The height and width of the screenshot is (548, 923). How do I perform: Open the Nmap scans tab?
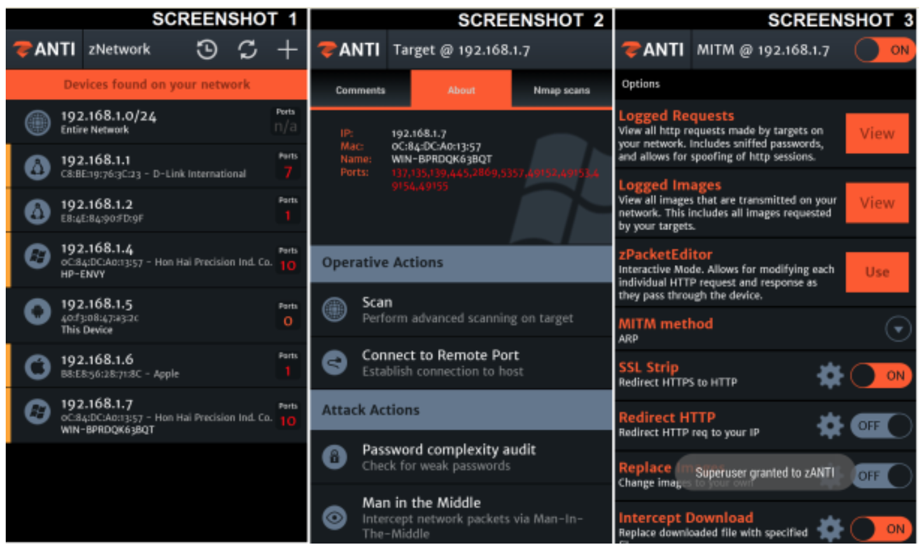click(x=561, y=90)
